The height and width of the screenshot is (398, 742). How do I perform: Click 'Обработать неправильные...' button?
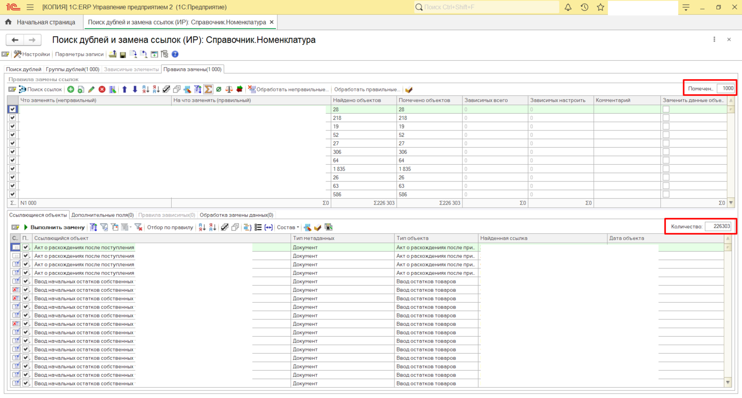pos(288,89)
